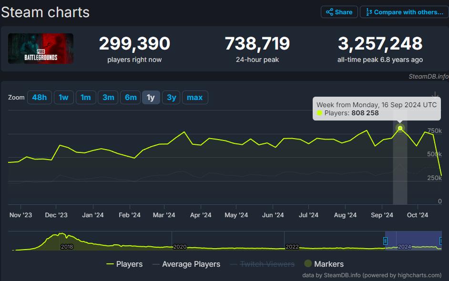Click the selected 2024 navigator range

pyautogui.click(x=413, y=241)
